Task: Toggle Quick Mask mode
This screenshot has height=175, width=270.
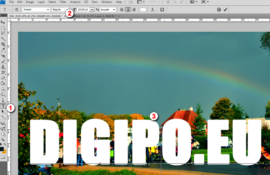Action: coord(3,157)
